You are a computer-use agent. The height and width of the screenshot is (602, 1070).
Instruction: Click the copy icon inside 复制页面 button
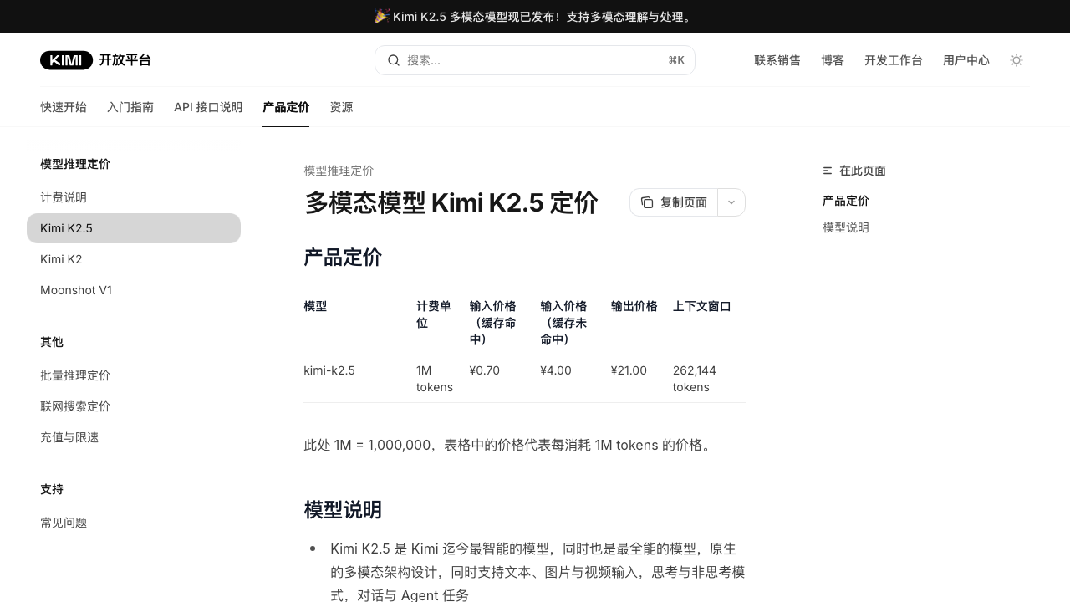(x=647, y=202)
